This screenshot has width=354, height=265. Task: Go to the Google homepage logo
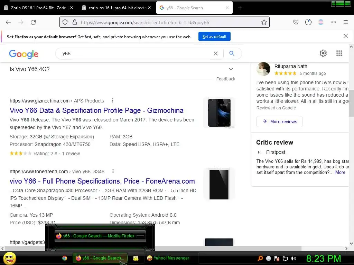click(x=24, y=54)
